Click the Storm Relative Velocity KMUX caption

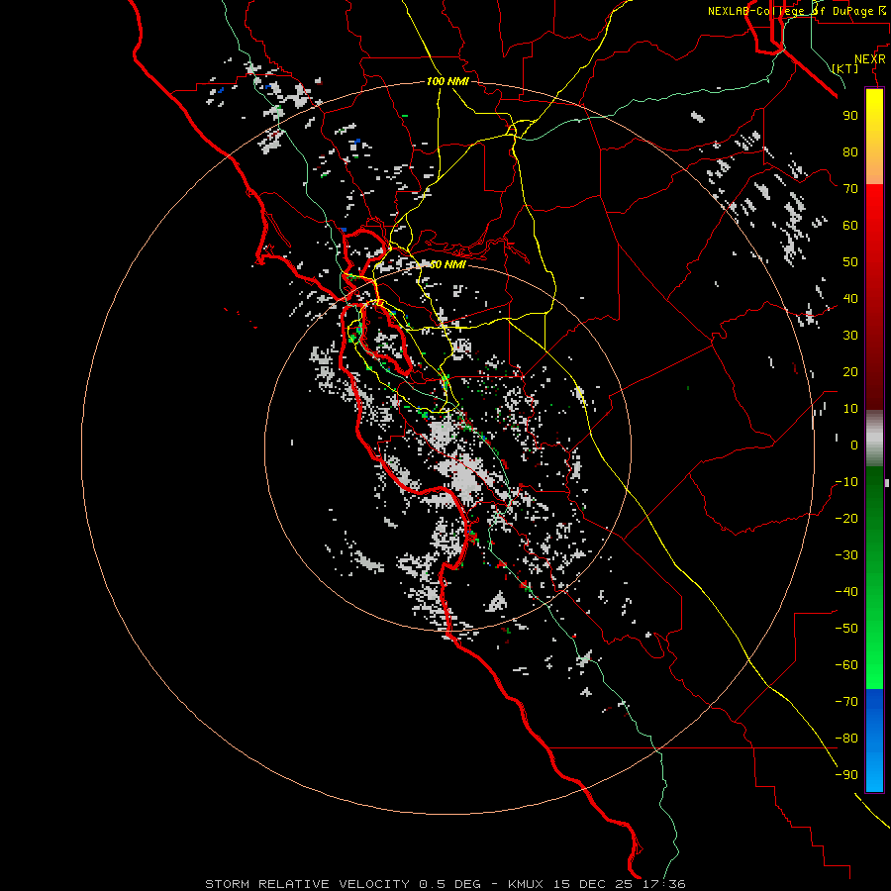coord(445,884)
